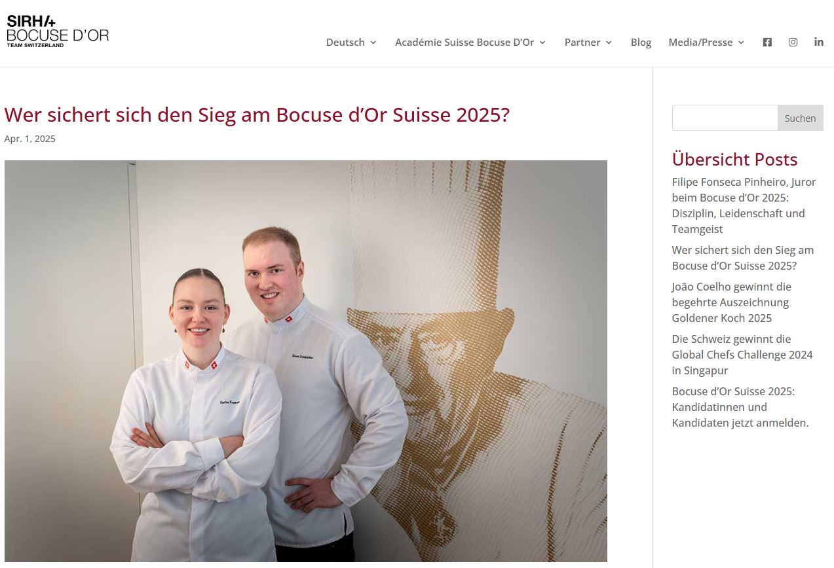Expand Académie Suisse Bocuse D'Or menu chevron

tap(542, 43)
